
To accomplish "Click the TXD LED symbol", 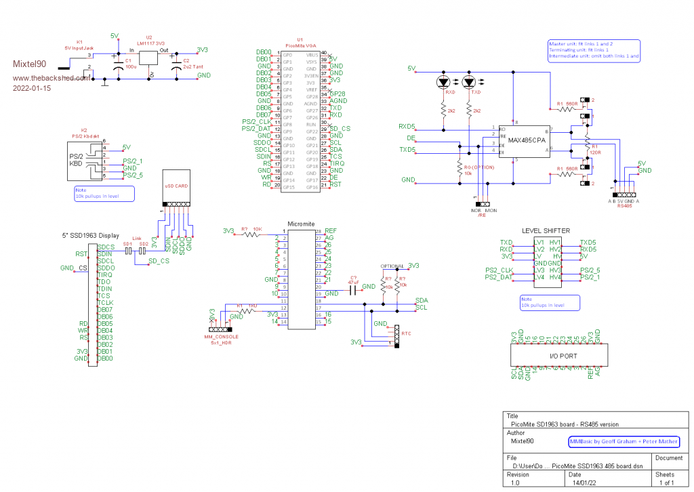I will tap(468, 82).
